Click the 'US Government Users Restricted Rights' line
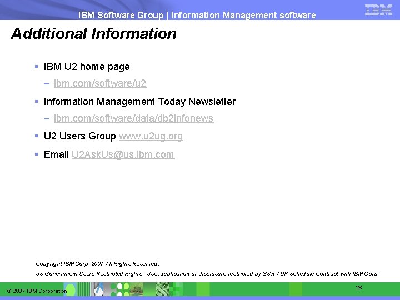This screenshot has width=400, height=300. [208, 274]
